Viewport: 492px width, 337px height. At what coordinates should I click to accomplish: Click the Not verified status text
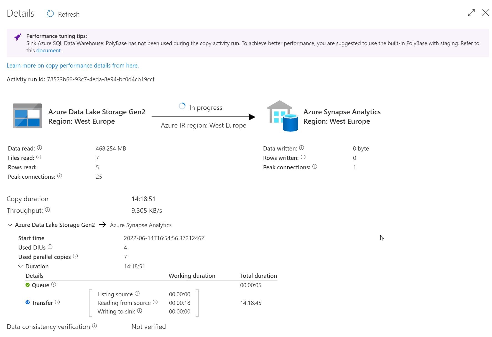tap(149, 327)
